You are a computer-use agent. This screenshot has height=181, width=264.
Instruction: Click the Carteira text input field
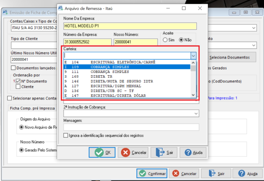(127, 56)
